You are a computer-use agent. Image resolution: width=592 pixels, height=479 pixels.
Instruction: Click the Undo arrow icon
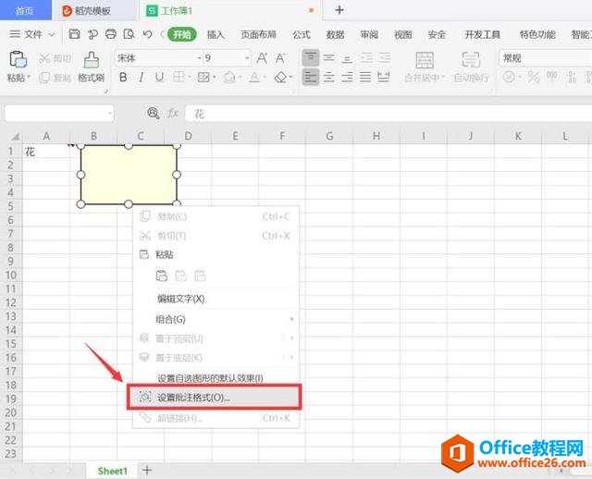tap(148, 34)
